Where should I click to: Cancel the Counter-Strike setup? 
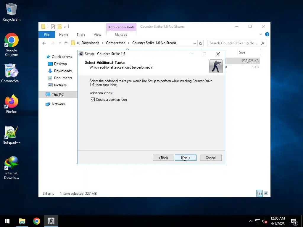point(211,158)
